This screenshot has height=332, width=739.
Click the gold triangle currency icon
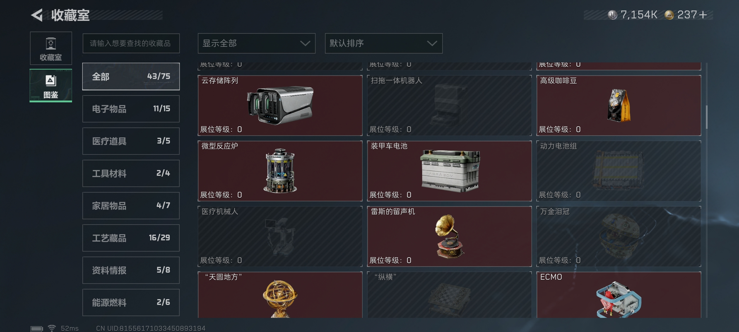click(x=669, y=15)
